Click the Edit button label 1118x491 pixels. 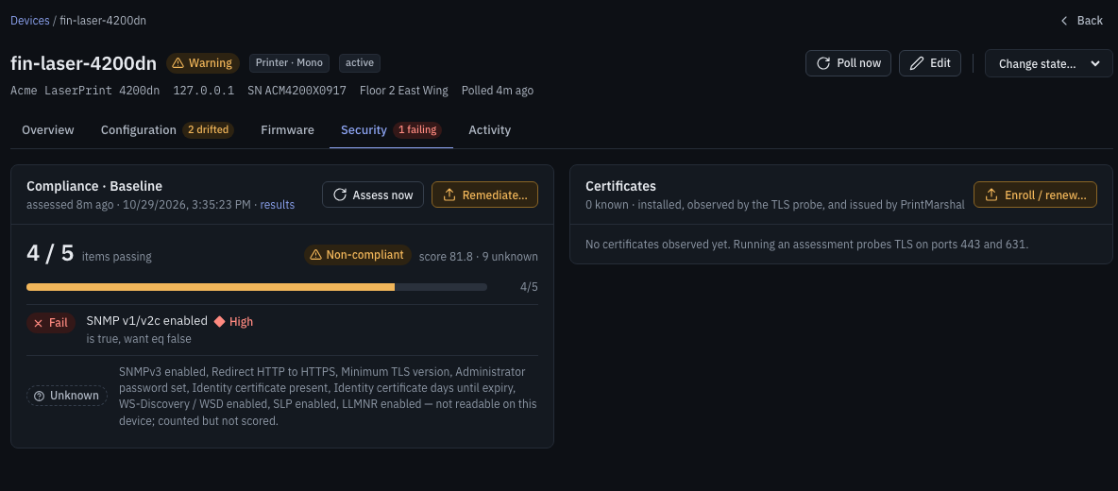point(940,63)
